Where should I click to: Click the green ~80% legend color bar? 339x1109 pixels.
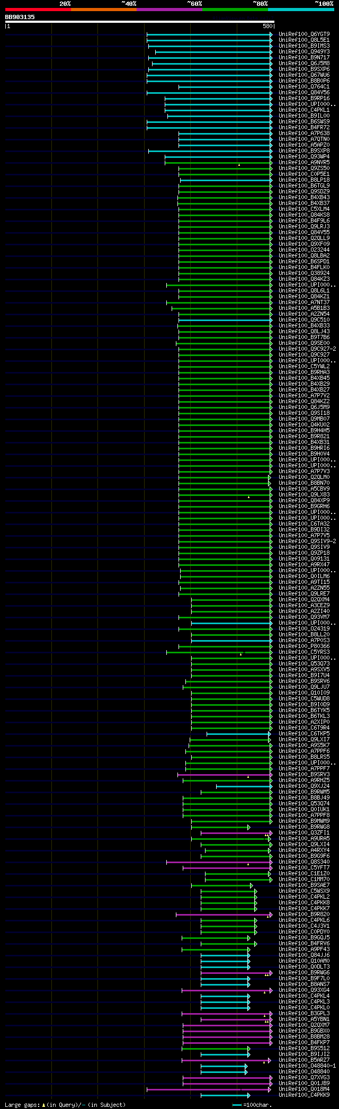235,10
